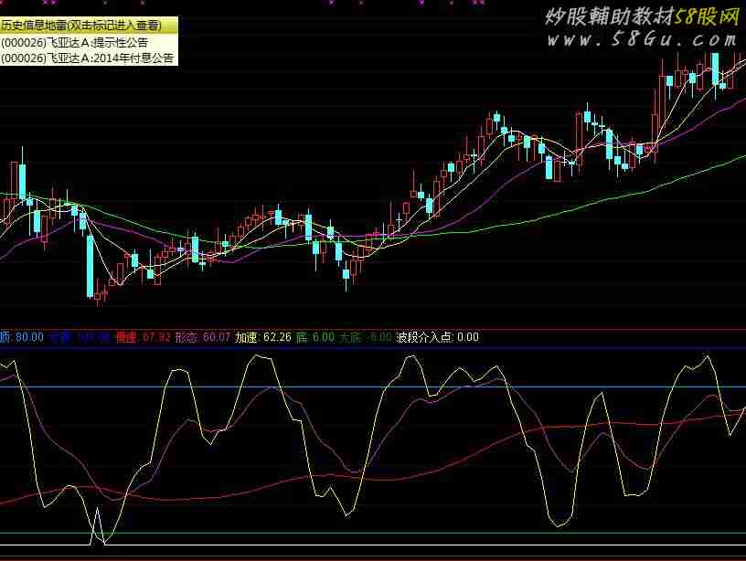Click the large cyan candlestick at the chart's lowest drop
Image resolution: width=746 pixels, height=561 pixels.
click(91, 265)
